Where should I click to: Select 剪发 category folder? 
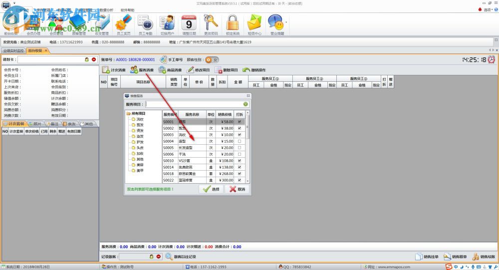pyautogui.click(x=138, y=125)
